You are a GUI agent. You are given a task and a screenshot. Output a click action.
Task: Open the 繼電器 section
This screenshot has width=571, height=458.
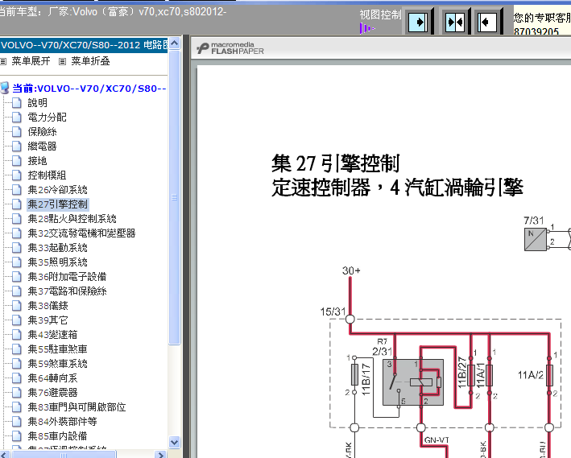pos(42,146)
